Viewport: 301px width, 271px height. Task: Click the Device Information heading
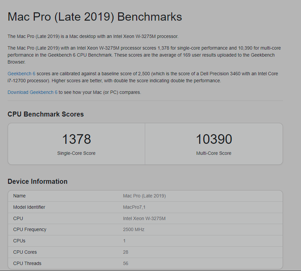[x=37, y=181]
